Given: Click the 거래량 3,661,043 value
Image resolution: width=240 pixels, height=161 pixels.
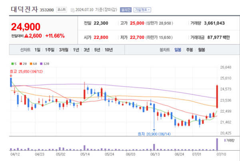Looking at the screenshot, I should (x=214, y=23).
